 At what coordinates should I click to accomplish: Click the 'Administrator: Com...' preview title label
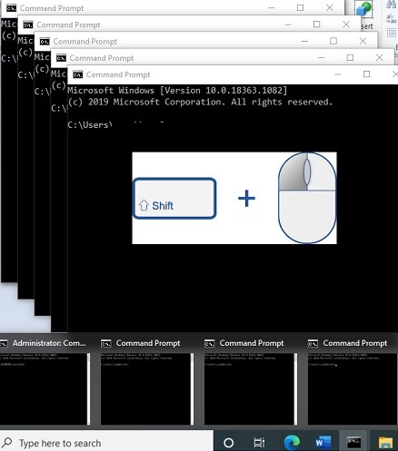tap(49, 343)
